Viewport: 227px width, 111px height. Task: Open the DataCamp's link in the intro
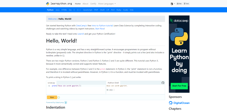click(x=82, y=26)
